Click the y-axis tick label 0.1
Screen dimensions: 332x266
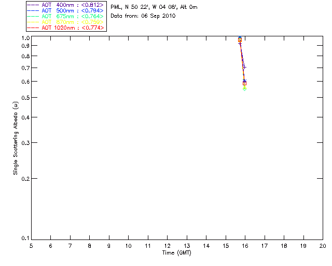pyautogui.click(x=25, y=238)
